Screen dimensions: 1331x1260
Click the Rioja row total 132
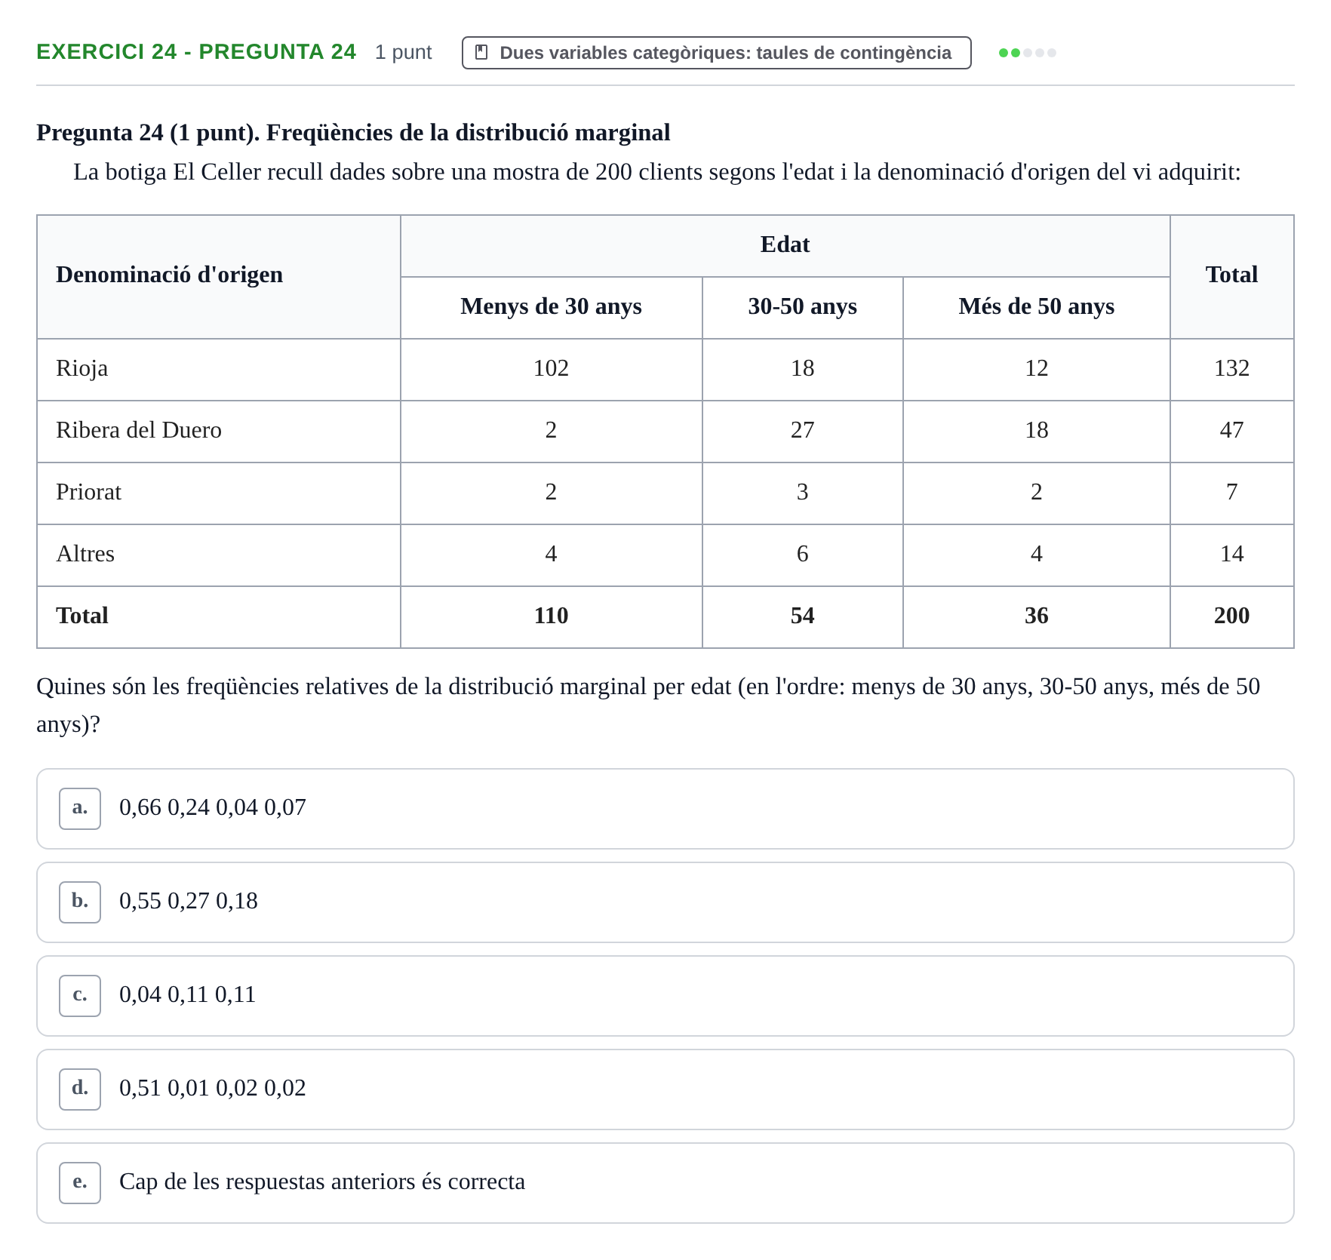coord(1231,368)
